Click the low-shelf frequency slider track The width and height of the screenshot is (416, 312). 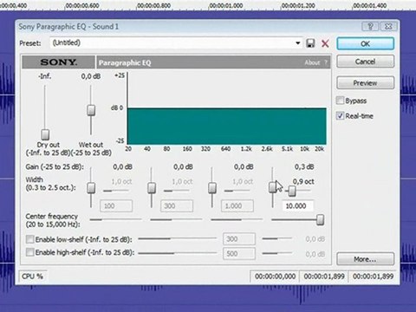coord(178,238)
